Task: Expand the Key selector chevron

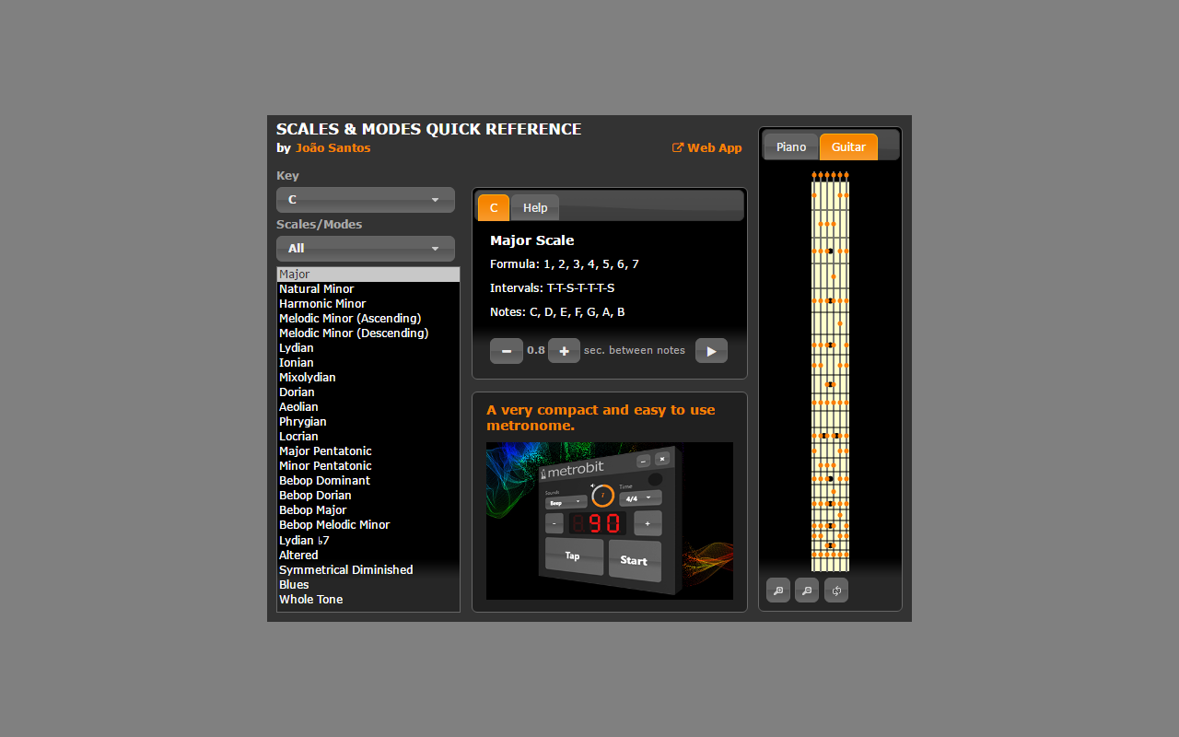Action: (434, 199)
